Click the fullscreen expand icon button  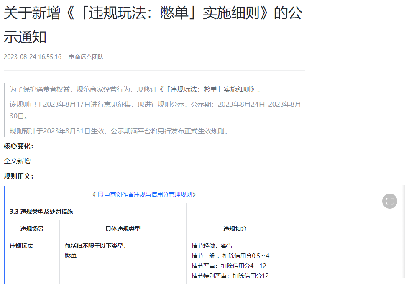(x=389, y=201)
